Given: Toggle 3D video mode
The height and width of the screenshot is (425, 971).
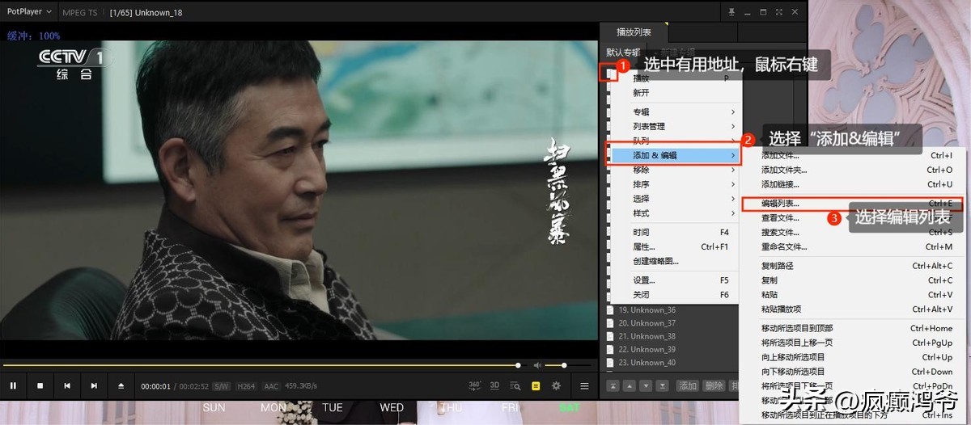Looking at the screenshot, I should click(x=494, y=386).
